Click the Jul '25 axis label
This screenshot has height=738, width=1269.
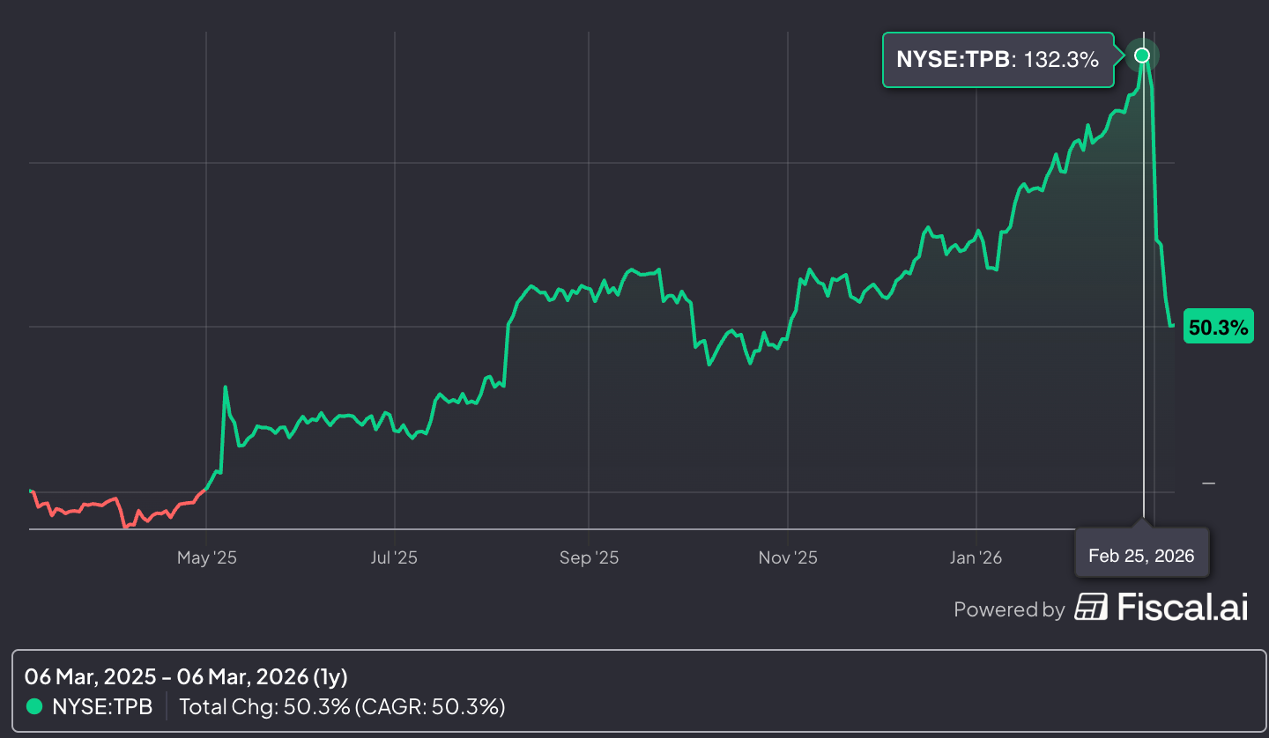[x=394, y=557]
